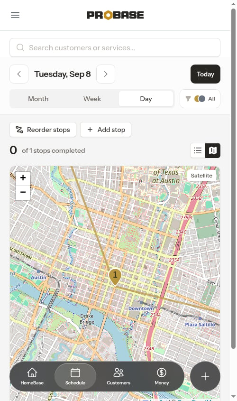Switch to list view of stops
Screen dimensions: 237x401
pyautogui.click(x=198, y=150)
